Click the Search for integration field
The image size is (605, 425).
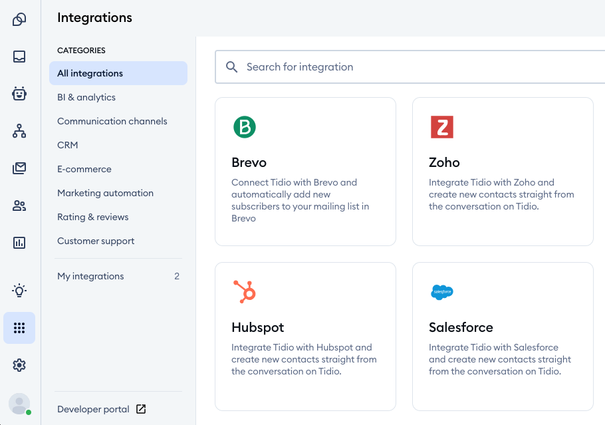pos(410,67)
